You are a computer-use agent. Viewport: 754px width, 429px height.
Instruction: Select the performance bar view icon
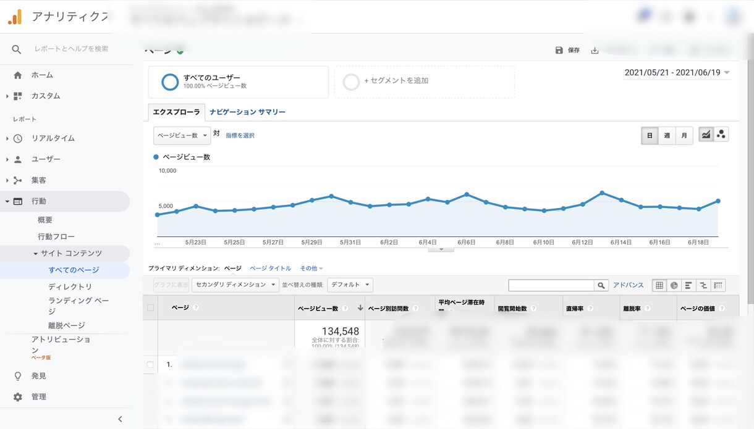pyautogui.click(x=688, y=285)
